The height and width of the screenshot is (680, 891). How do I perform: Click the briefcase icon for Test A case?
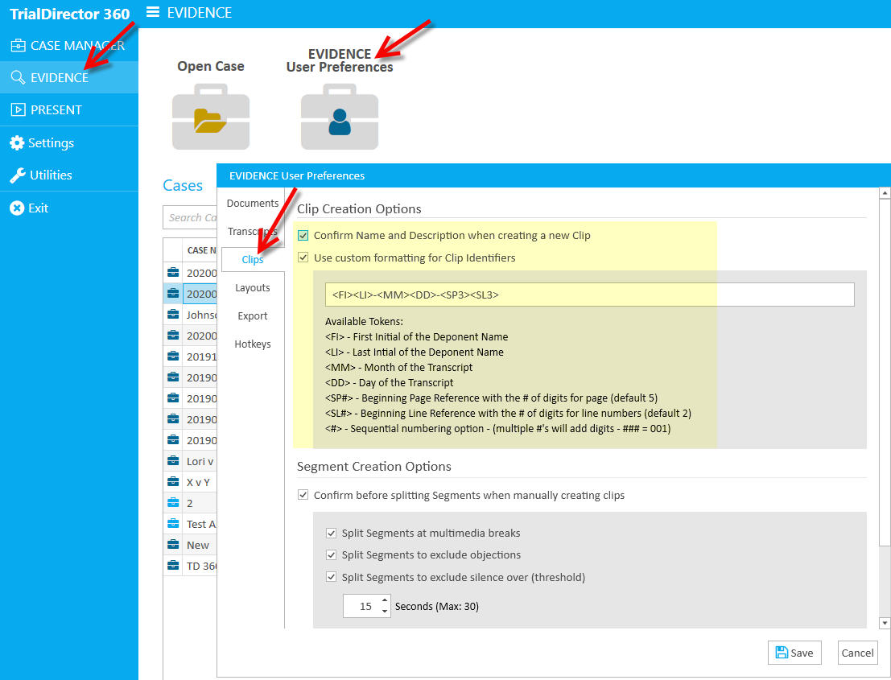pos(173,524)
